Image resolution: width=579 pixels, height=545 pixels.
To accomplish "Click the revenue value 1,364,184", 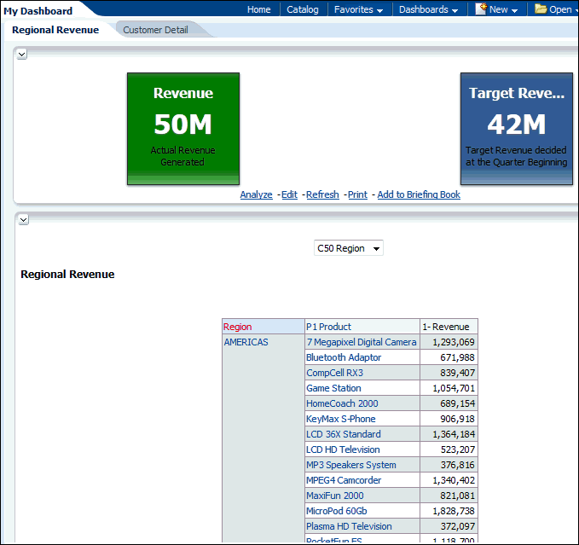I will coord(454,434).
